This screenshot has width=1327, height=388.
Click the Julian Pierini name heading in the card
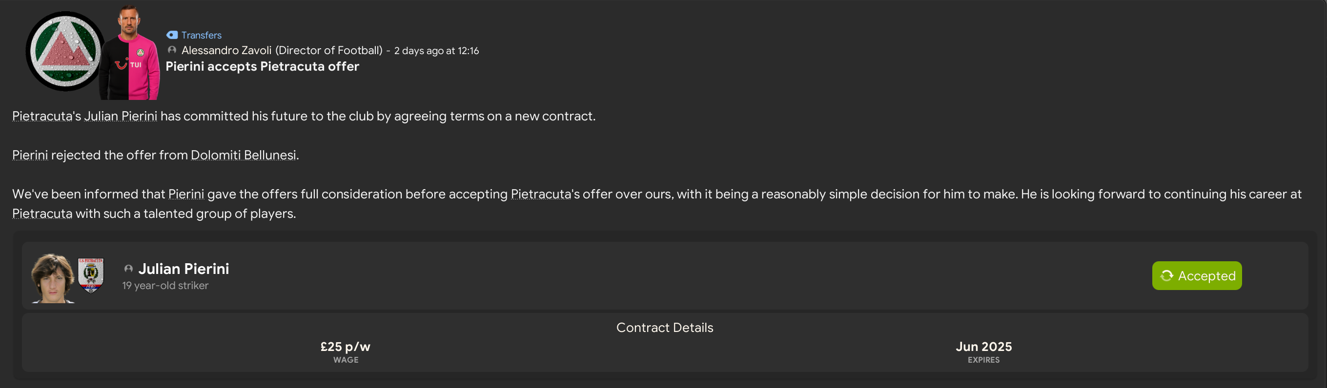pos(184,269)
